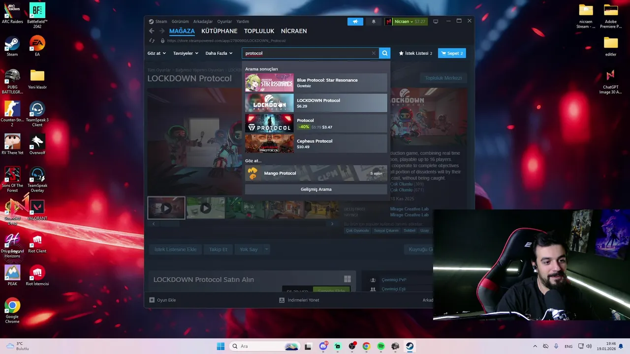Open PUBG BATTLEGROUNDS desktop shortcut
The width and height of the screenshot is (630, 354).
click(x=12, y=81)
